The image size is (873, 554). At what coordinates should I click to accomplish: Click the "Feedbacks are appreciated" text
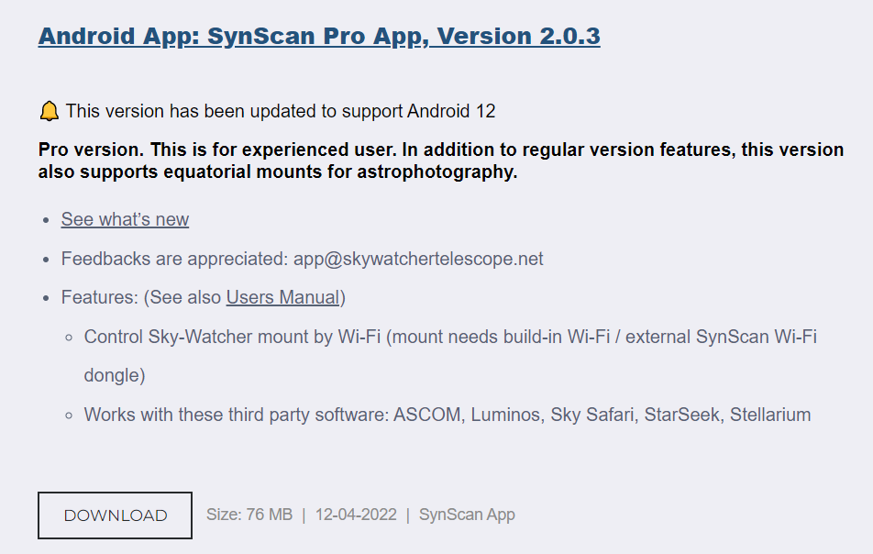pos(174,259)
